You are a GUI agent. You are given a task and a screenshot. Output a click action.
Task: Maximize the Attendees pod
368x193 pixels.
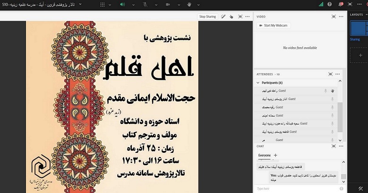(x=330, y=74)
